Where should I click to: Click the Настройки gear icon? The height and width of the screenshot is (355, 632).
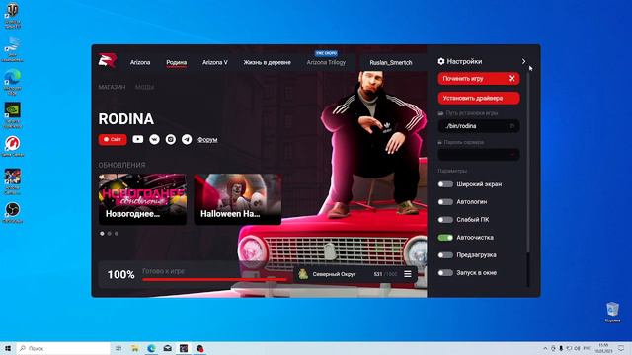tap(441, 61)
